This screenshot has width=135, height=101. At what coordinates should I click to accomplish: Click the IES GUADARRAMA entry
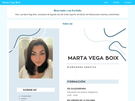pos(76,89)
